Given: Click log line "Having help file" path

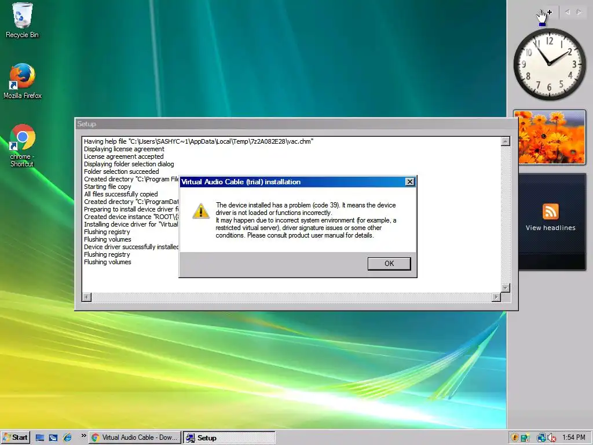Looking at the screenshot, I should click(x=199, y=141).
